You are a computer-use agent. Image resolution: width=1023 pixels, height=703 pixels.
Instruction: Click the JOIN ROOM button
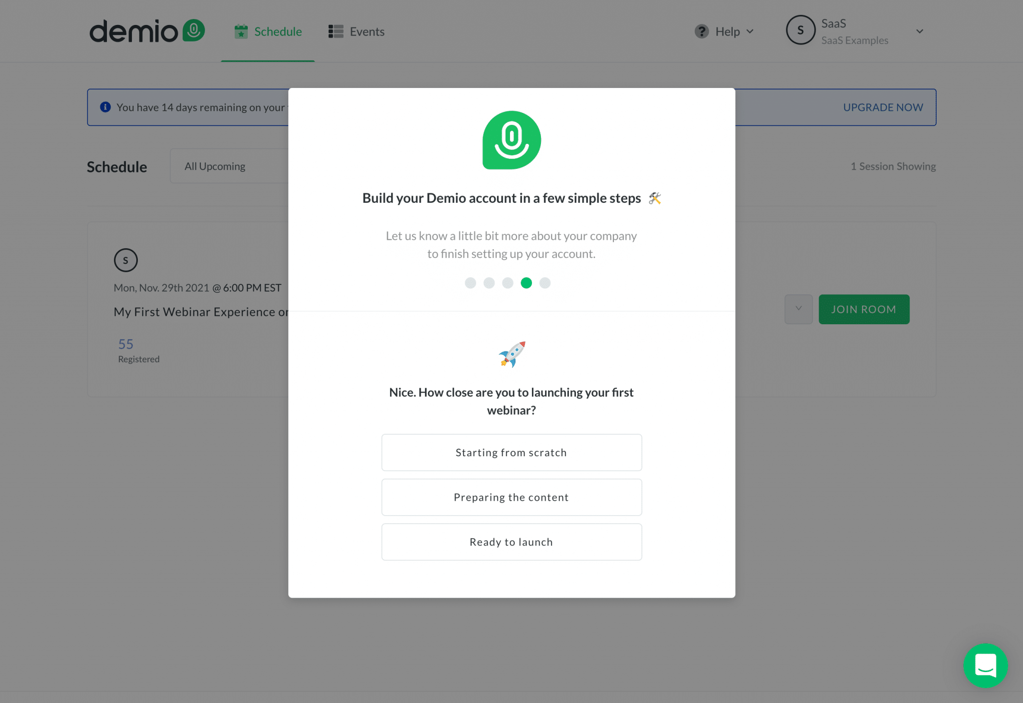pos(864,309)
